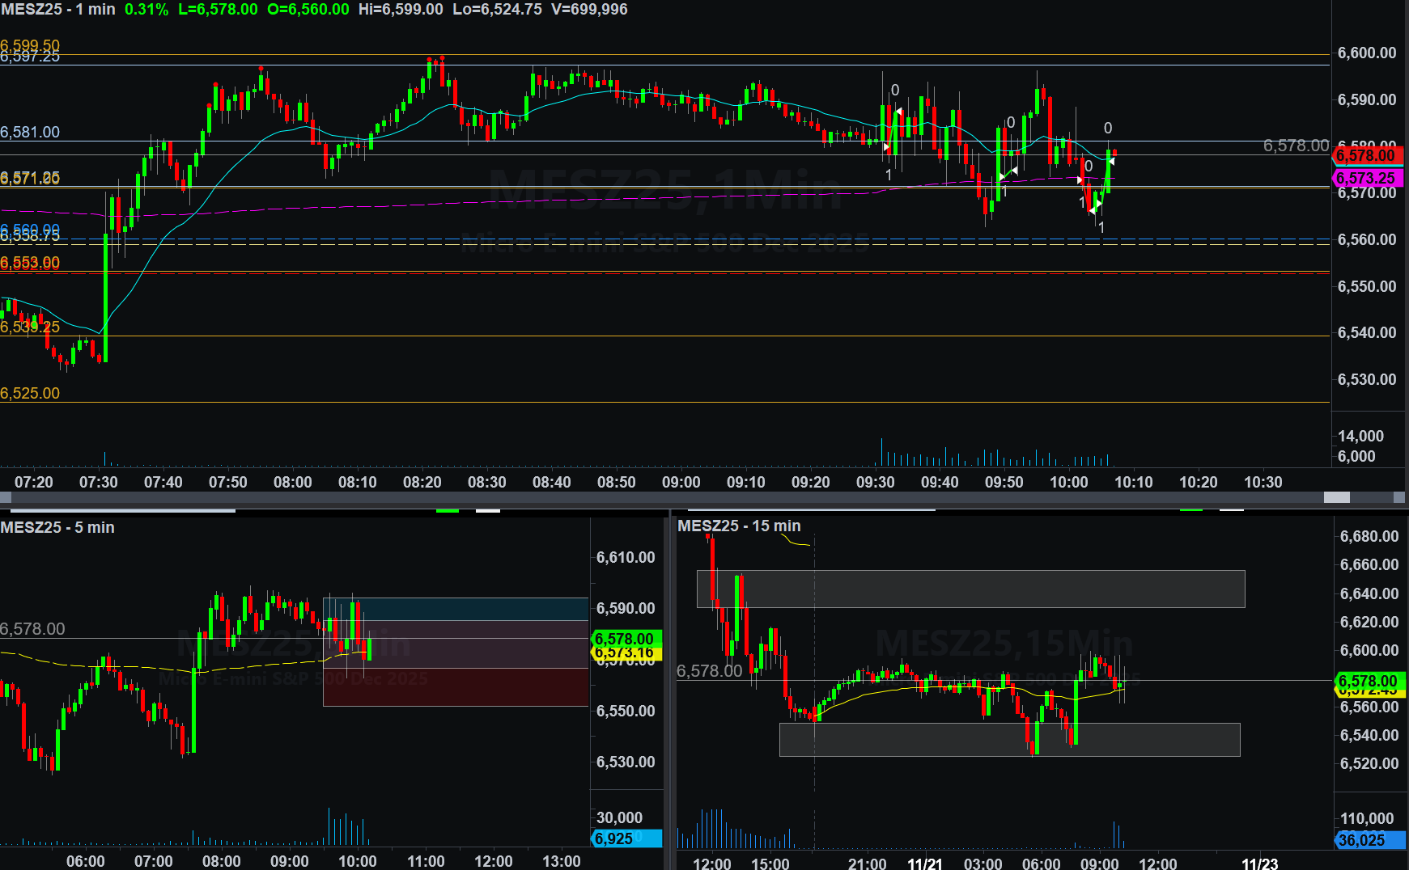The height and width of the screenshot is (870, 1409).
Task: Select the red 6,578.00 last price tag
Action: (1366, 155)
